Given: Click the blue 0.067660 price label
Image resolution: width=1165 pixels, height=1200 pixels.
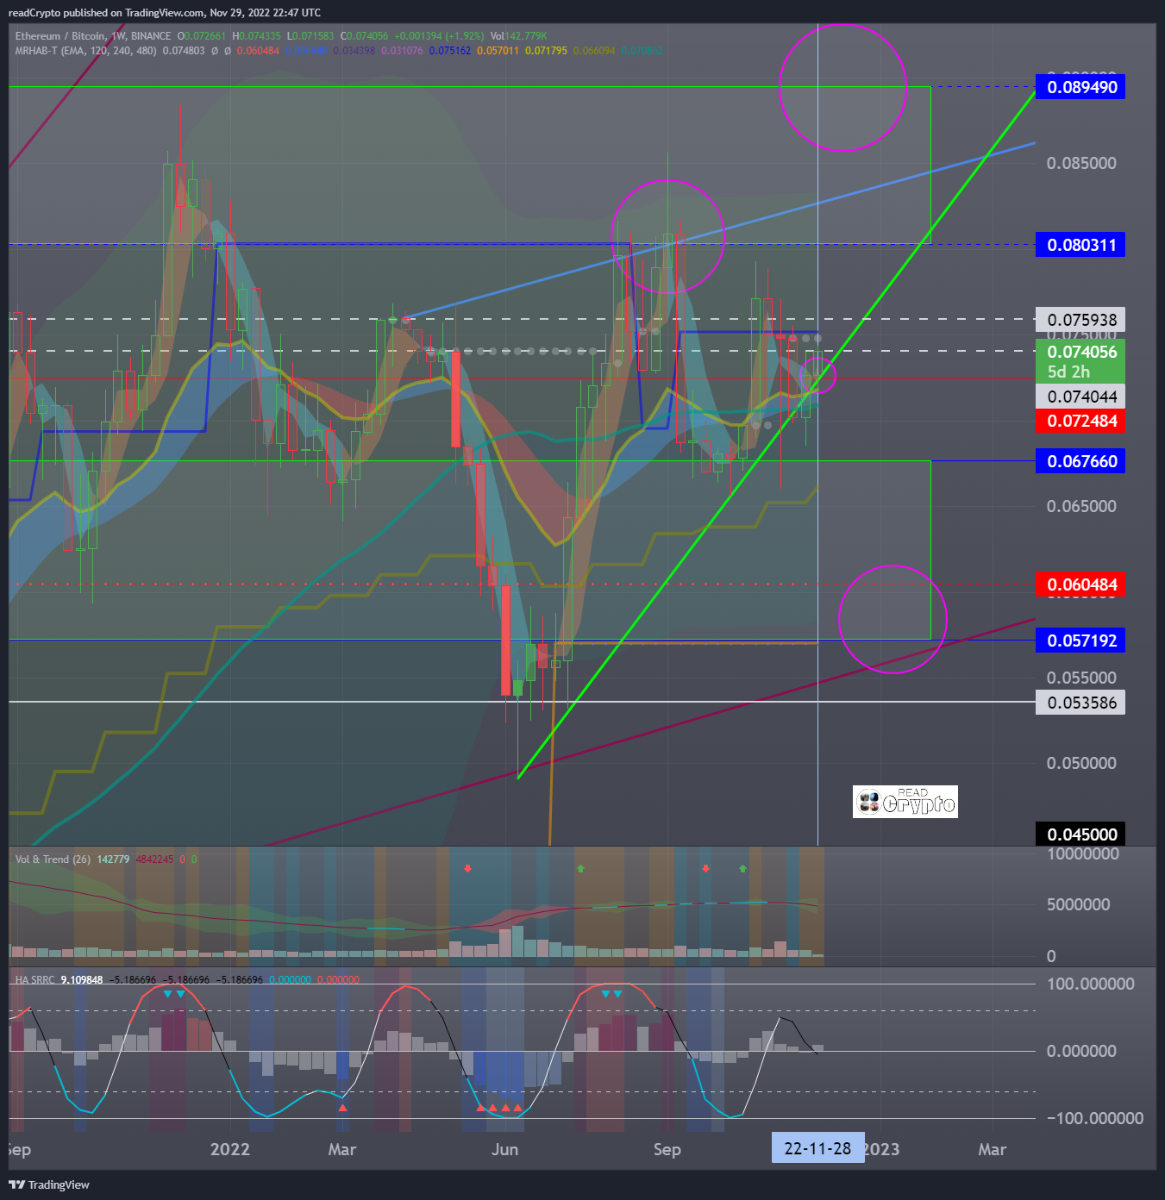Looking at the screenshot, I should (x=1080, y=461).
